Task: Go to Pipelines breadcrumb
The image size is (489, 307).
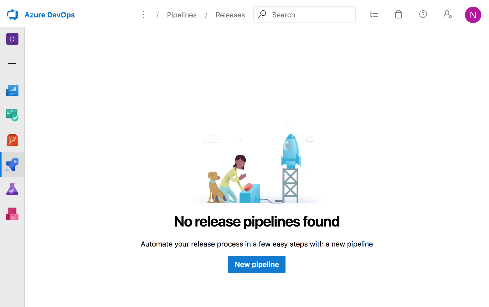Action: pos(182,15)
